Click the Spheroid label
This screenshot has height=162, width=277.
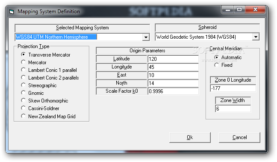click(x=207, y=27)
